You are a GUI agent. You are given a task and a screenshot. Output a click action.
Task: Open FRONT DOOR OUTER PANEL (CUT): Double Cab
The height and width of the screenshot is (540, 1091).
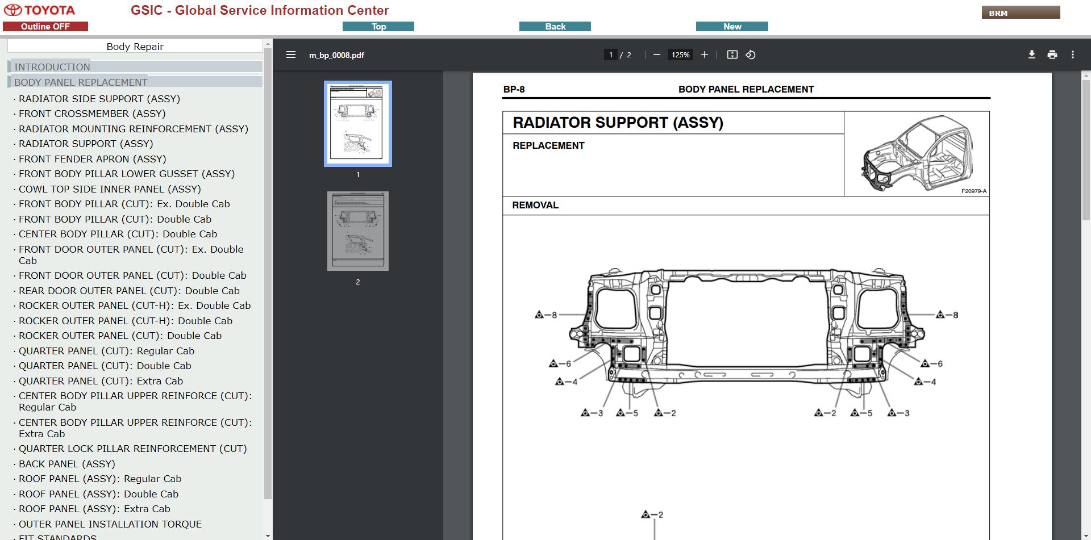(132, 275)
